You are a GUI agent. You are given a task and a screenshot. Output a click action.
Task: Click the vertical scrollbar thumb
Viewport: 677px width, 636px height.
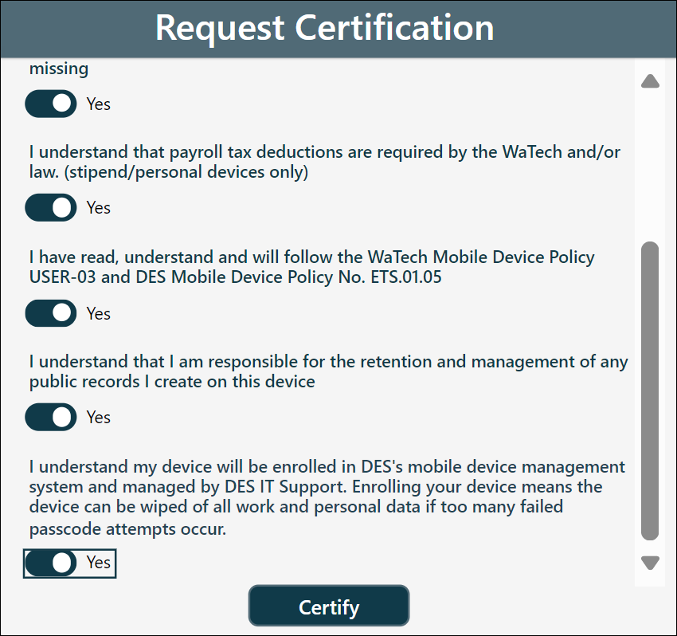(650, 391)
